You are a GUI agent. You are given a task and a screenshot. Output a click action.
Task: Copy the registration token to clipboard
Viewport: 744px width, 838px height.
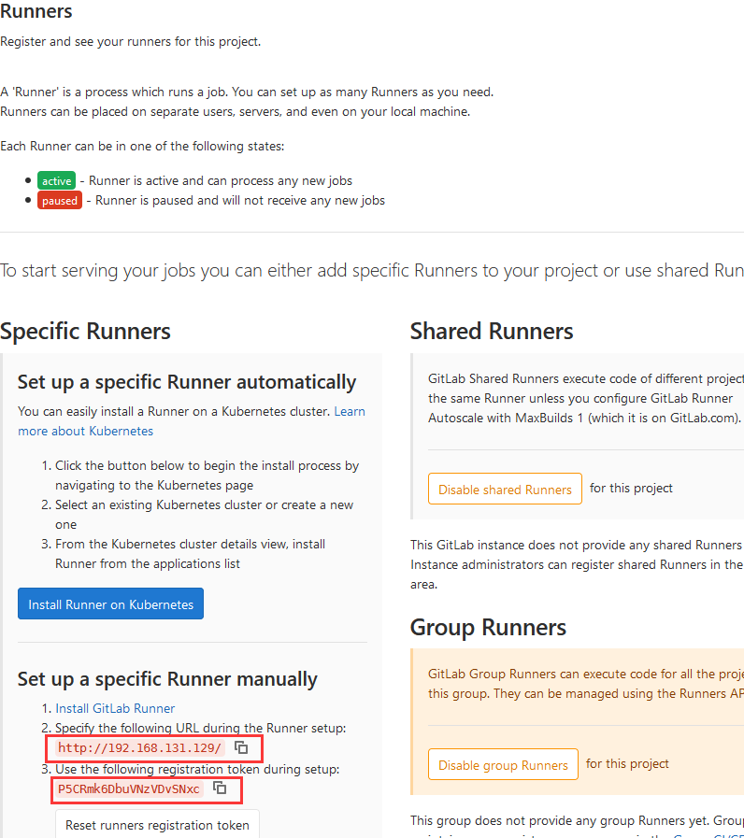[220, 788]
